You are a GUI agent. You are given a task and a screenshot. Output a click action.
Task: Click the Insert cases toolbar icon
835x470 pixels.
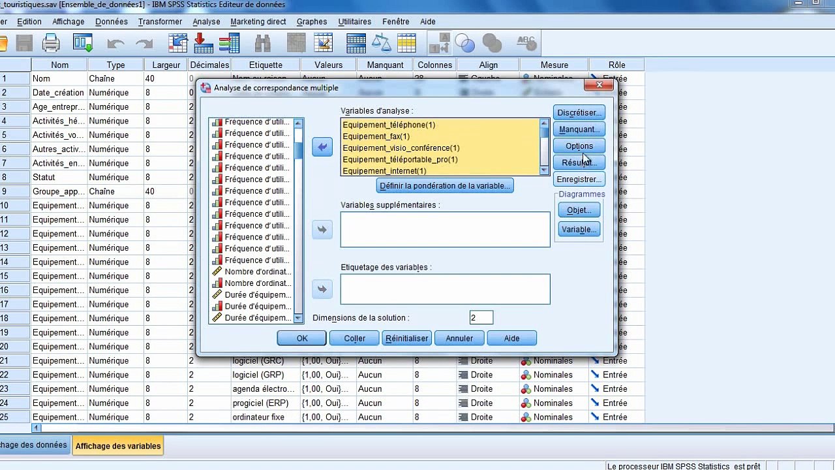click(296, 44)
